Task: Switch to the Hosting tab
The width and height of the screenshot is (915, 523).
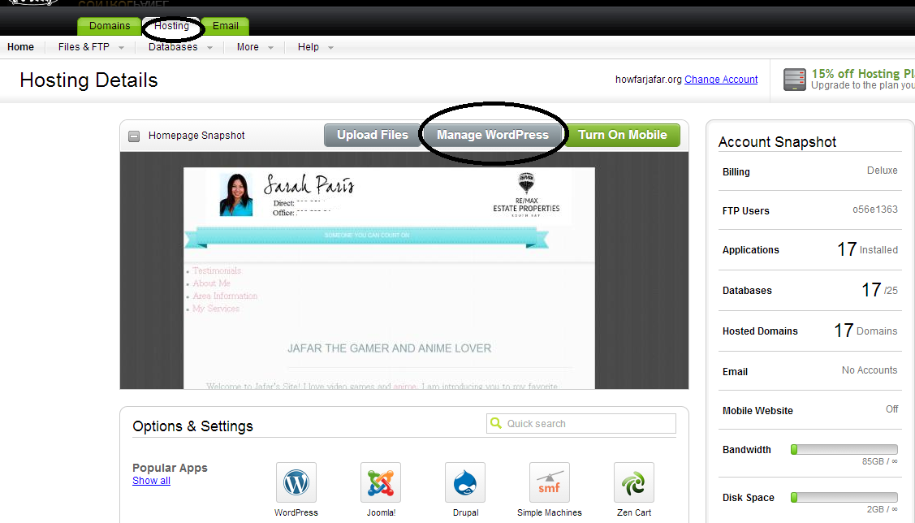Action: click(171, 26)
